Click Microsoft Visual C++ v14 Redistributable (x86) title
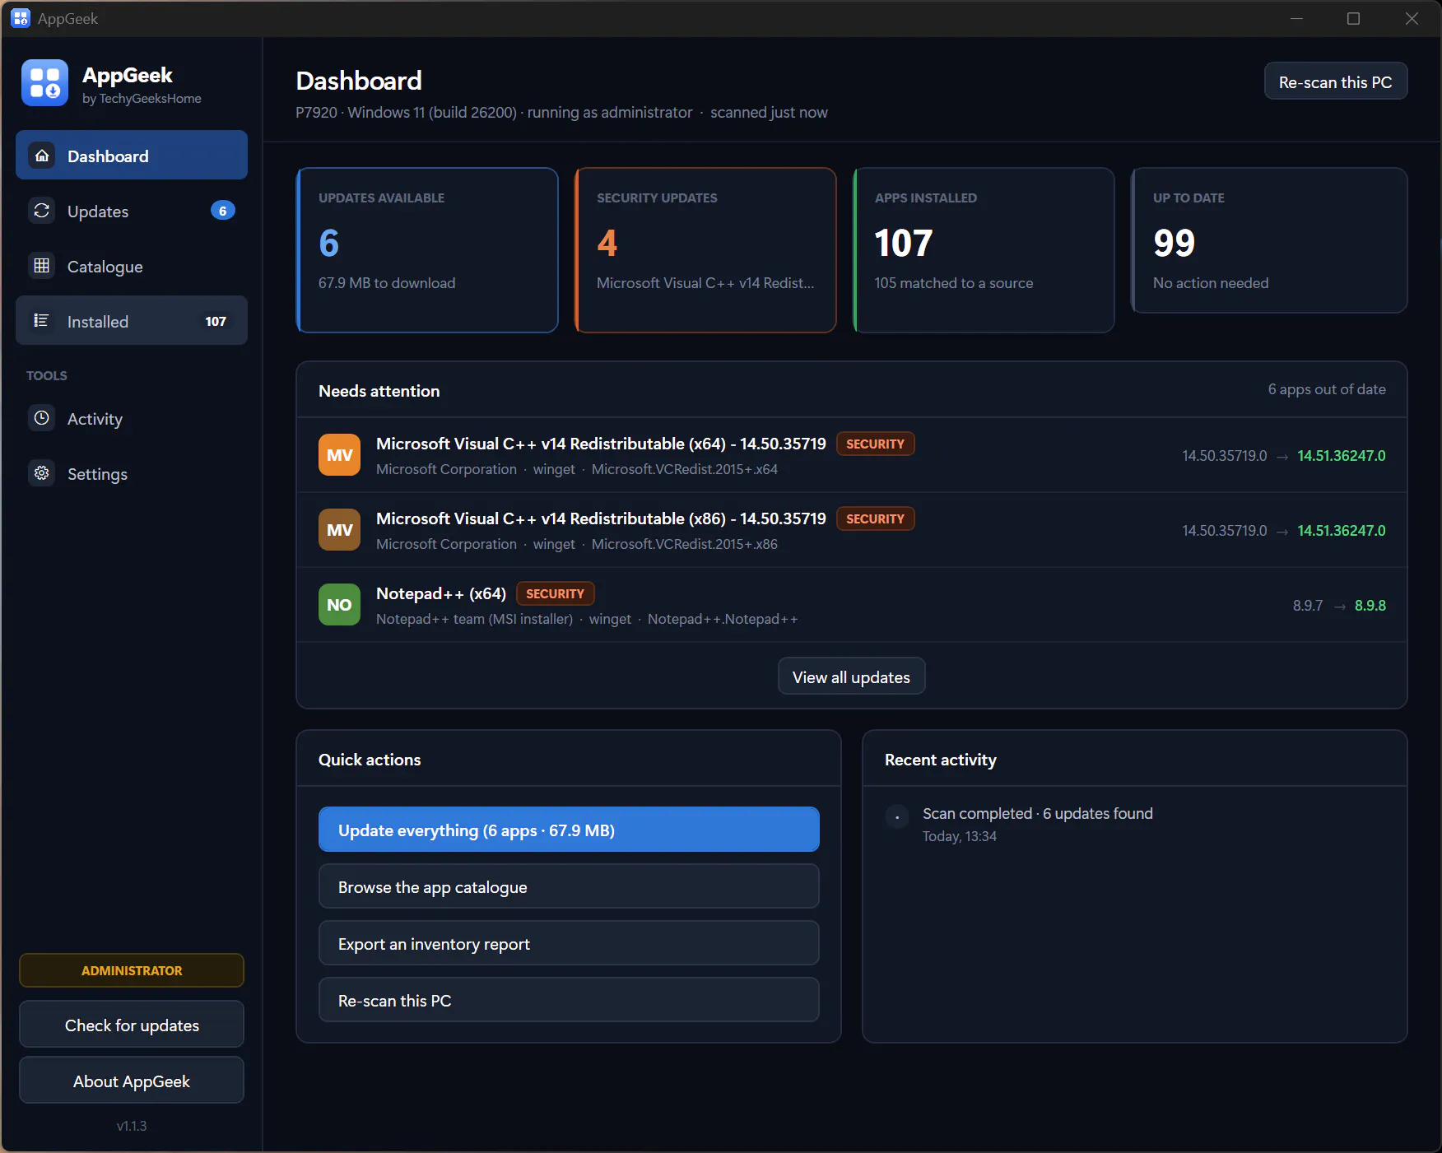This screenshot has height=1153, width=1442. click(x=601, y=518)
